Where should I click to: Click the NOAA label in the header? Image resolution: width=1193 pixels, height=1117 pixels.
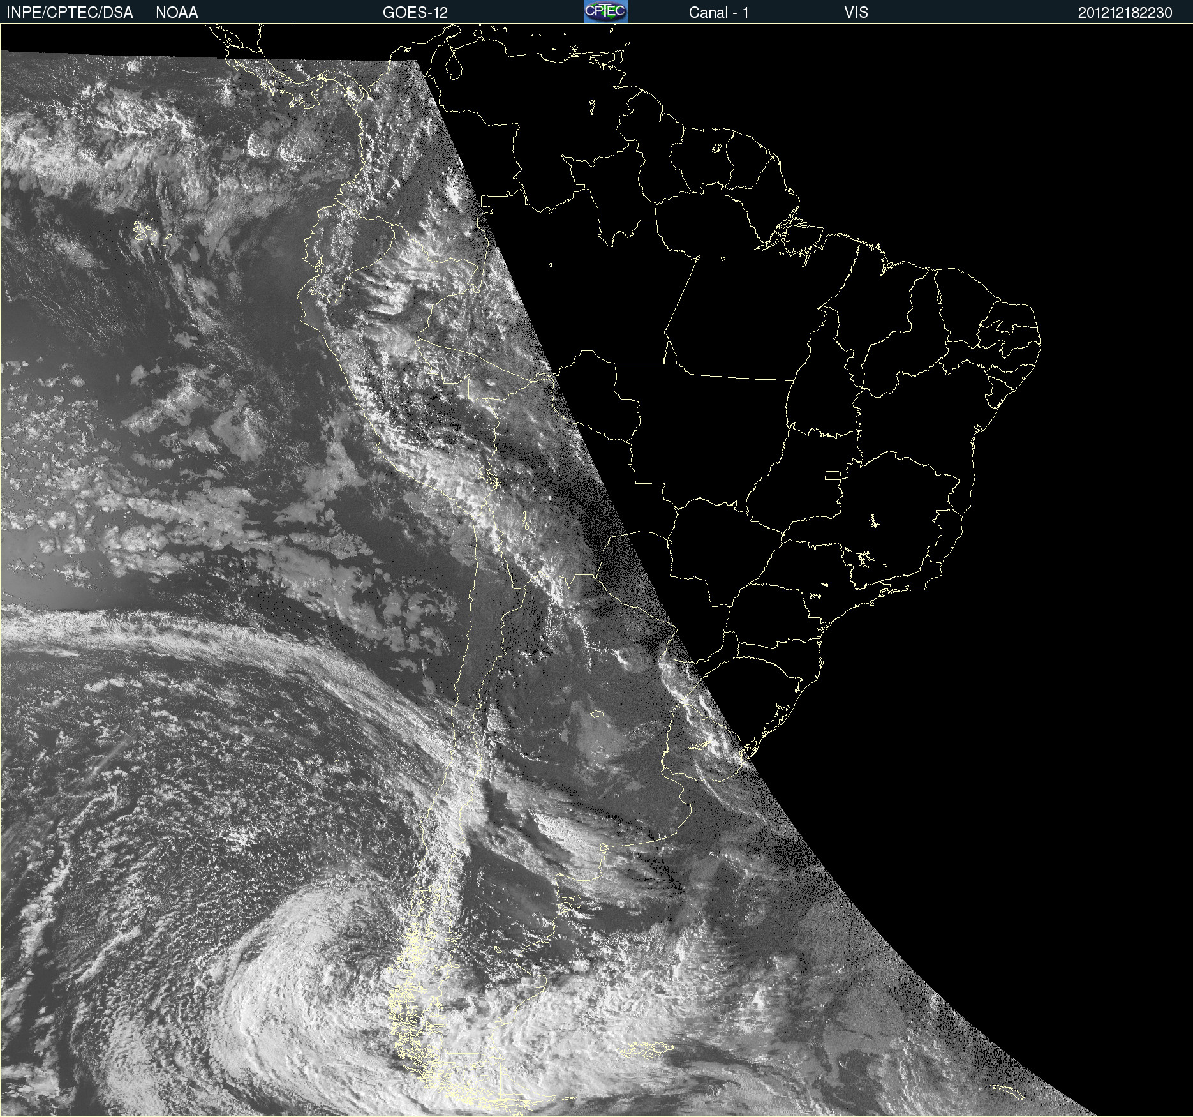coord(177,13)
